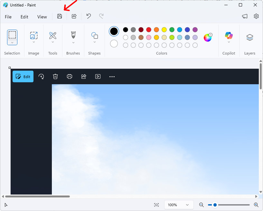263x211 pixels.
Task: Open the View menu
Action: [x=42, y=16]
